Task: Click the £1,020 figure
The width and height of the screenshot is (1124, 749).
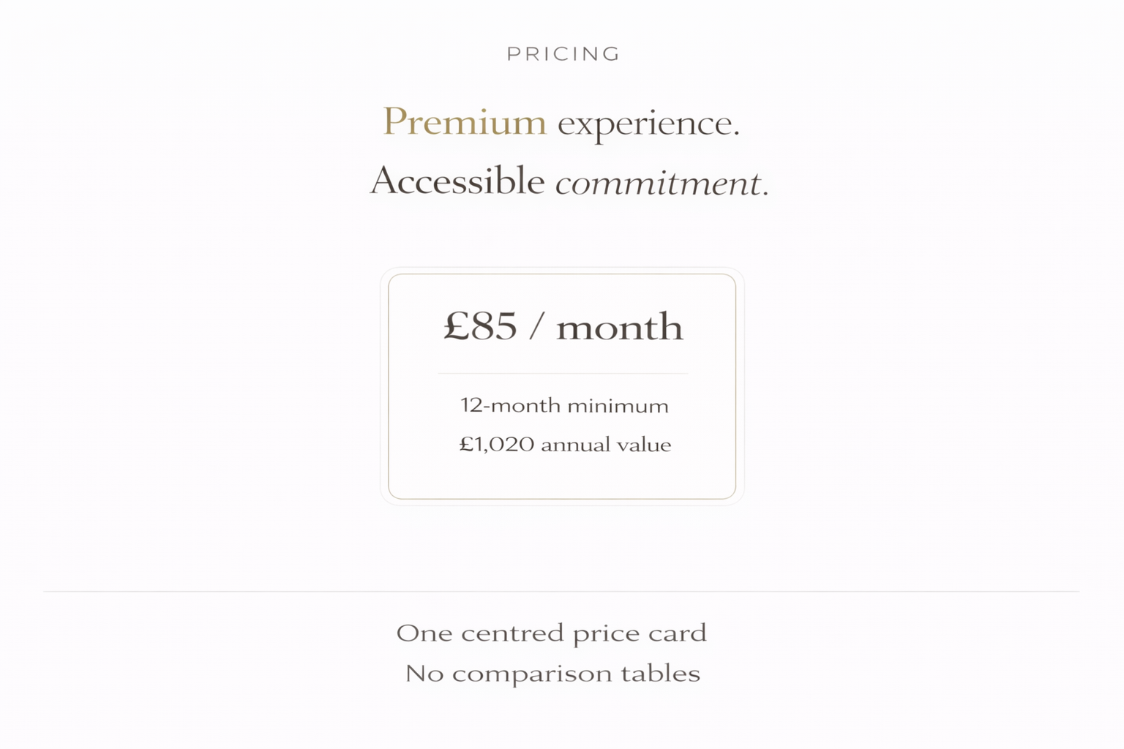Action: click(x=496, y=445)
